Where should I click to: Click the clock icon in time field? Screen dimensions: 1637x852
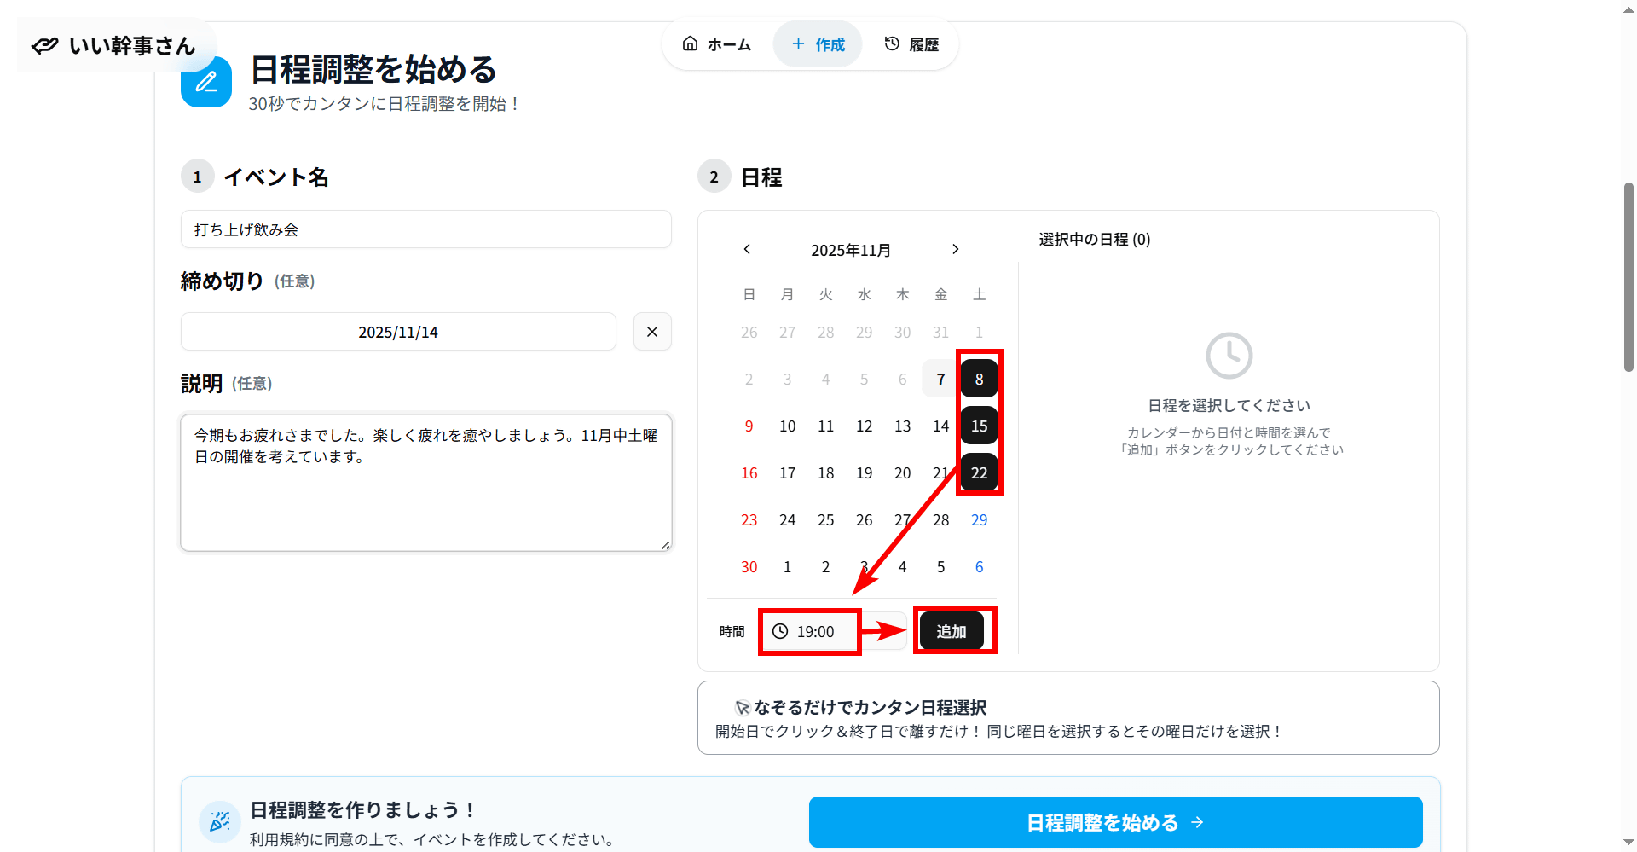pos(780,631)
